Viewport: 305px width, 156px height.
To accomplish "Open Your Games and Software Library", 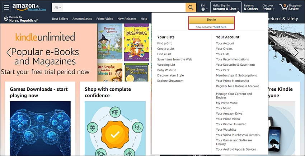I will point(234,142).
